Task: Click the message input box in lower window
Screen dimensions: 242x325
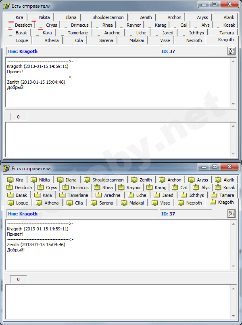Action: pos(118,302)
